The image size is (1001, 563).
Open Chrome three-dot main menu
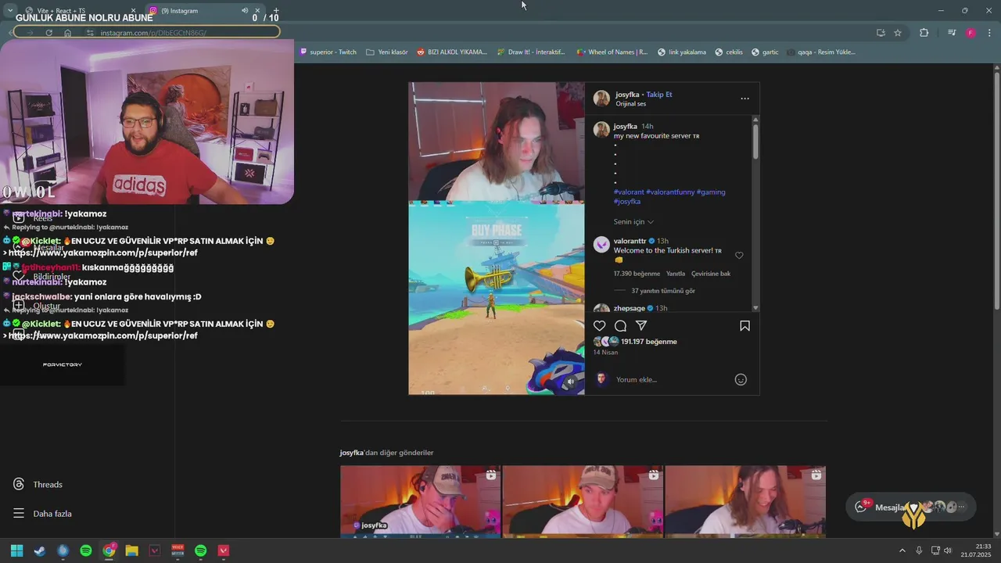(x=990, y=33)
